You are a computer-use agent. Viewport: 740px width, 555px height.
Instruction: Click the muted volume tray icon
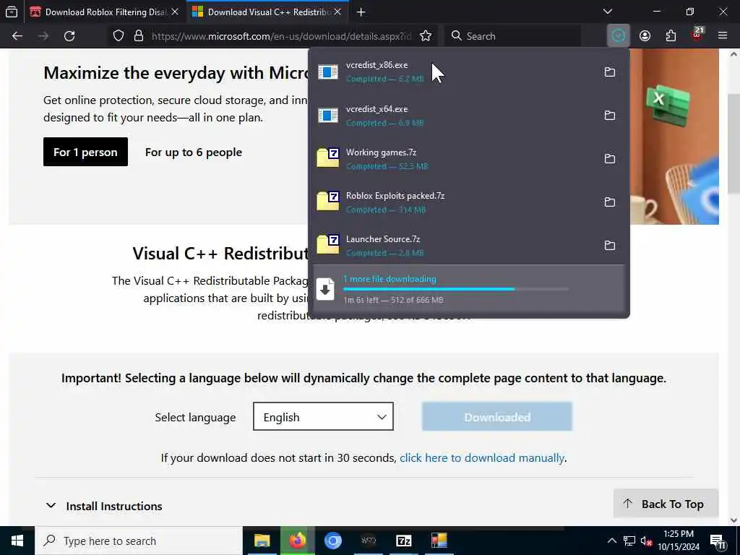(646, 541)
